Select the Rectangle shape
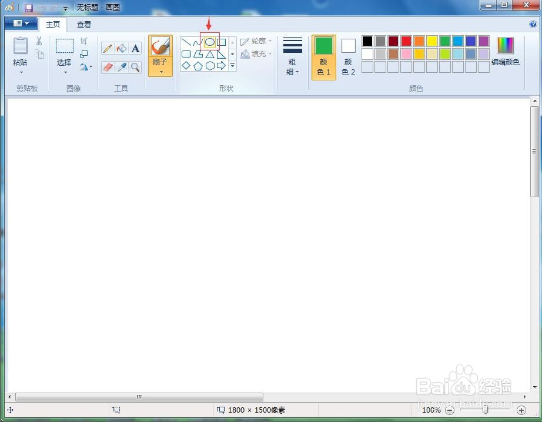The height and width of the screenshot is (422, 542). pos(221,42)
